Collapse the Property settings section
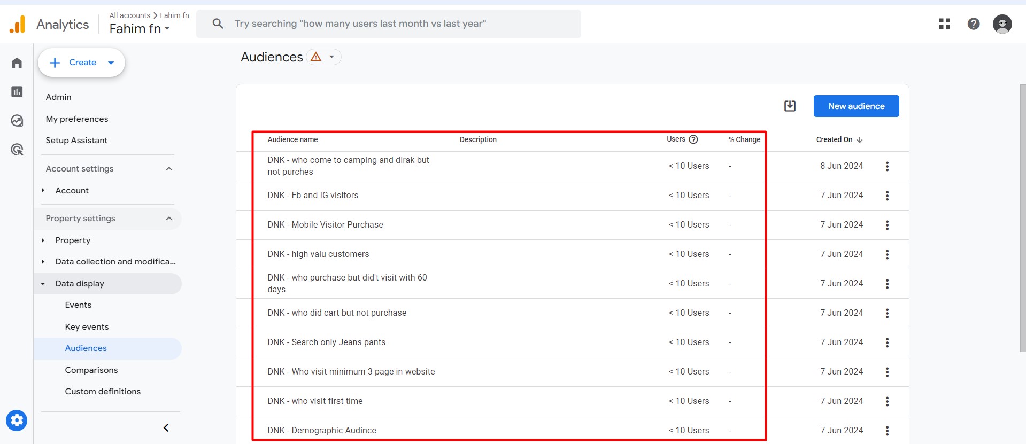 point(169,219)
